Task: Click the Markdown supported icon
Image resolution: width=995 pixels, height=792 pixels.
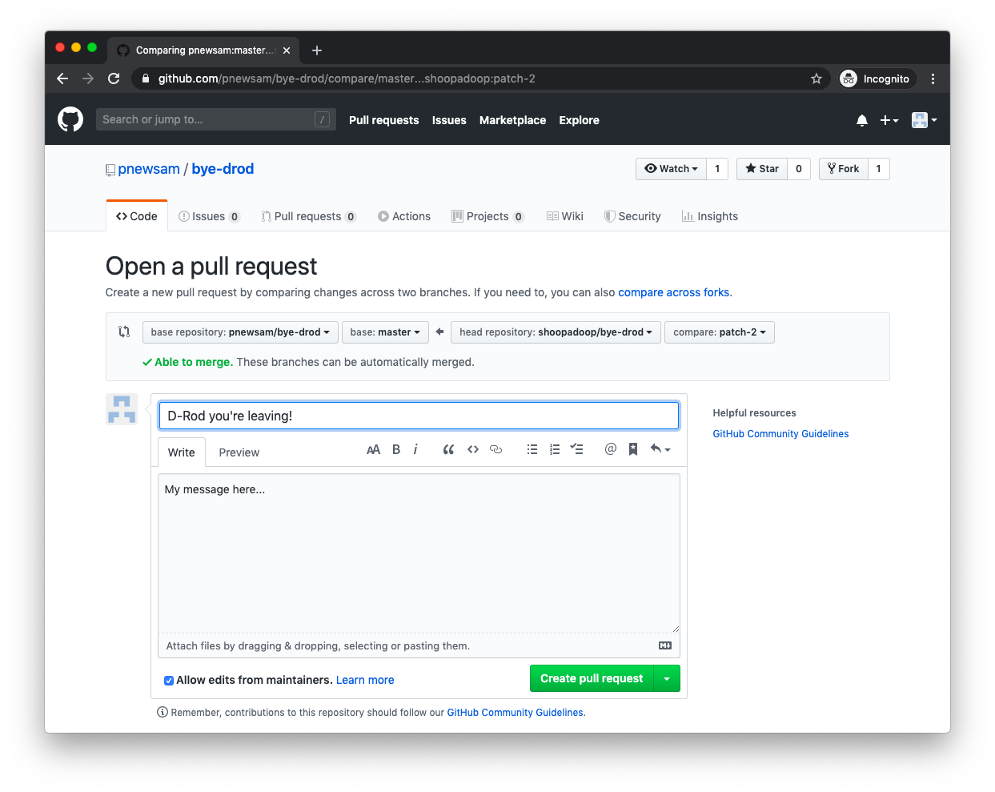Action: (665, 645)
